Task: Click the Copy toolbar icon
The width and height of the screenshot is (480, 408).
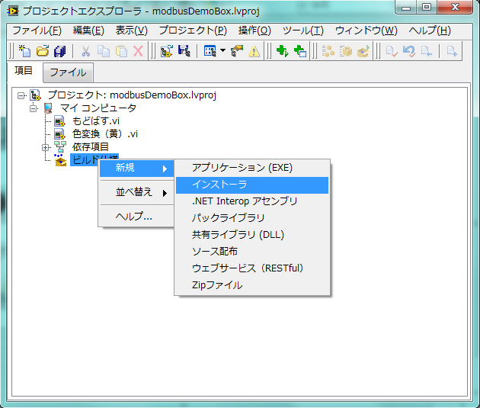Action: pos(104,51)
